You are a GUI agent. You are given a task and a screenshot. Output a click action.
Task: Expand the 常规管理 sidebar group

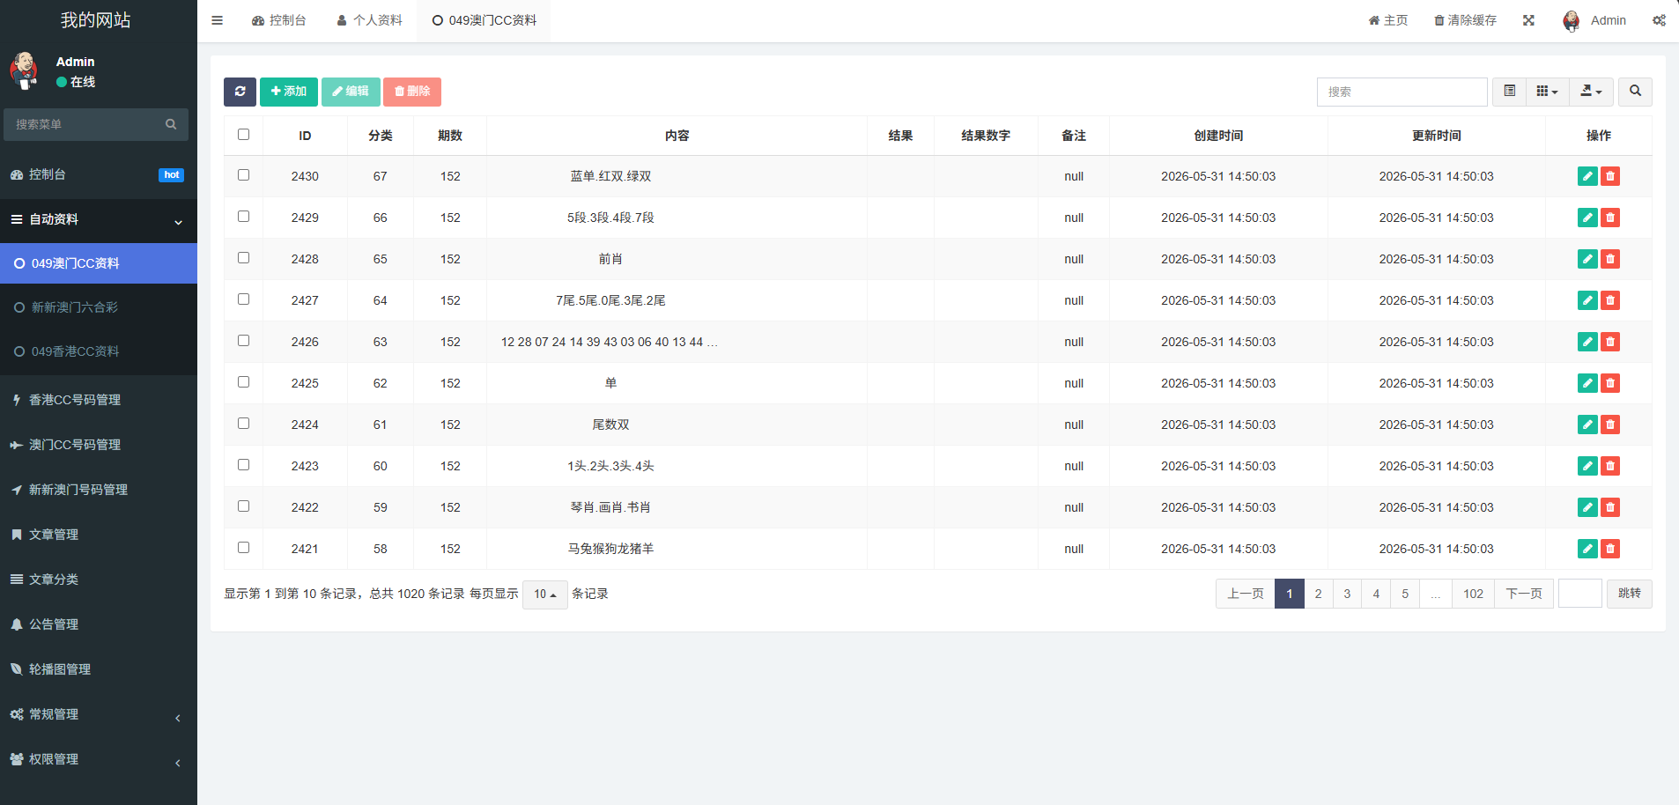click(x=99, y=714)
